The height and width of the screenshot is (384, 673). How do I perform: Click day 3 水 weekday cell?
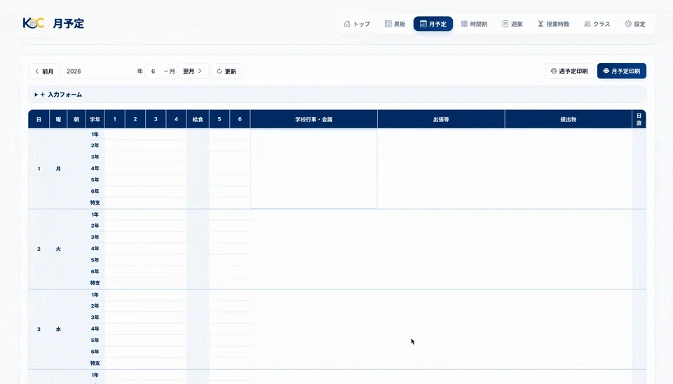pyautogui.click(x=58, y=329)
